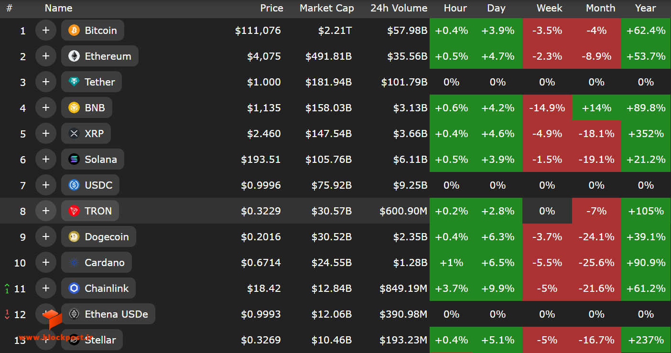
Task: Open the Ethena USDe coin link
Action: coord(108,314)
